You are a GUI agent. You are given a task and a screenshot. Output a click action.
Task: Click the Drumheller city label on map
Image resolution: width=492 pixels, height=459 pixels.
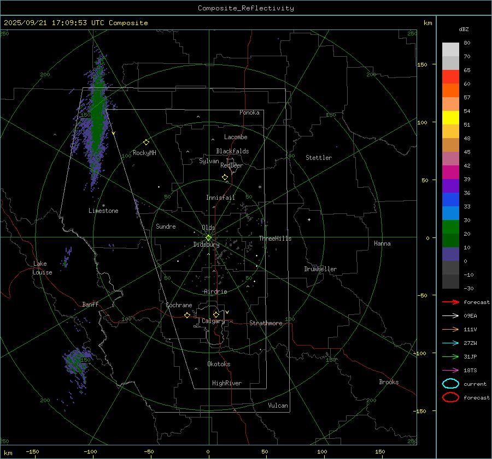(x=320, y=269)
